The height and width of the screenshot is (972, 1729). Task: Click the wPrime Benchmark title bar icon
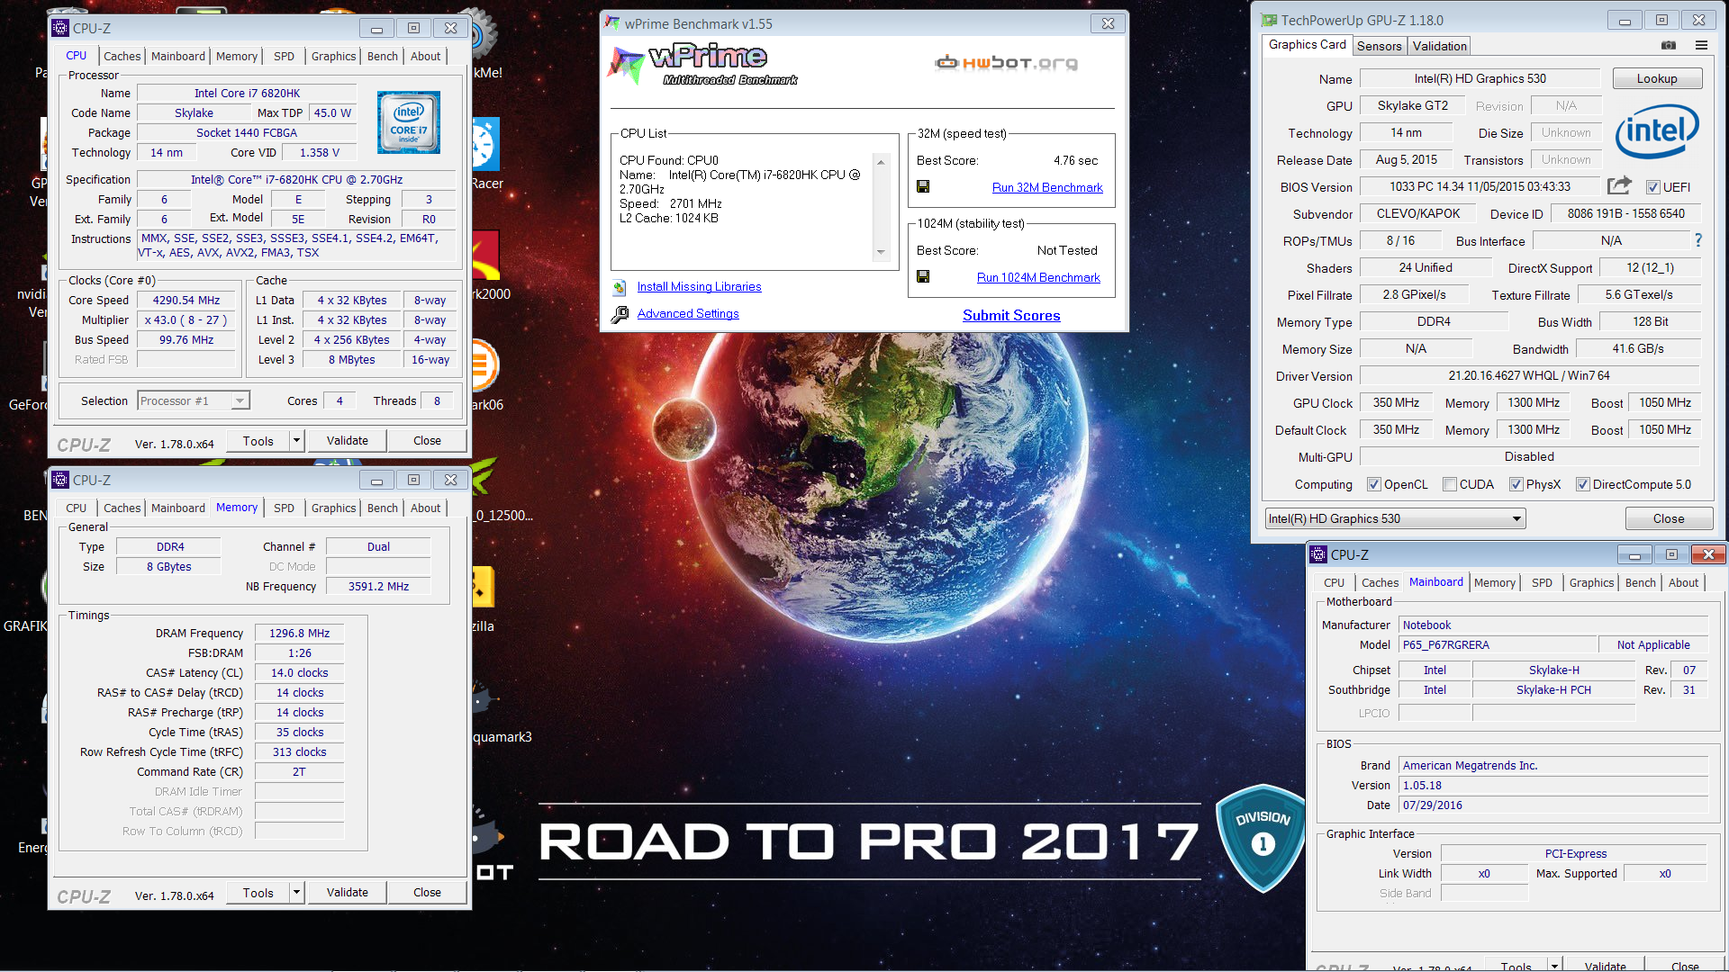(612, 23)
